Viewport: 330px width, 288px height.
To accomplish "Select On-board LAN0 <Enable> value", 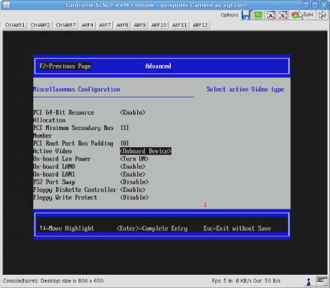I will [x=133, y=167].
